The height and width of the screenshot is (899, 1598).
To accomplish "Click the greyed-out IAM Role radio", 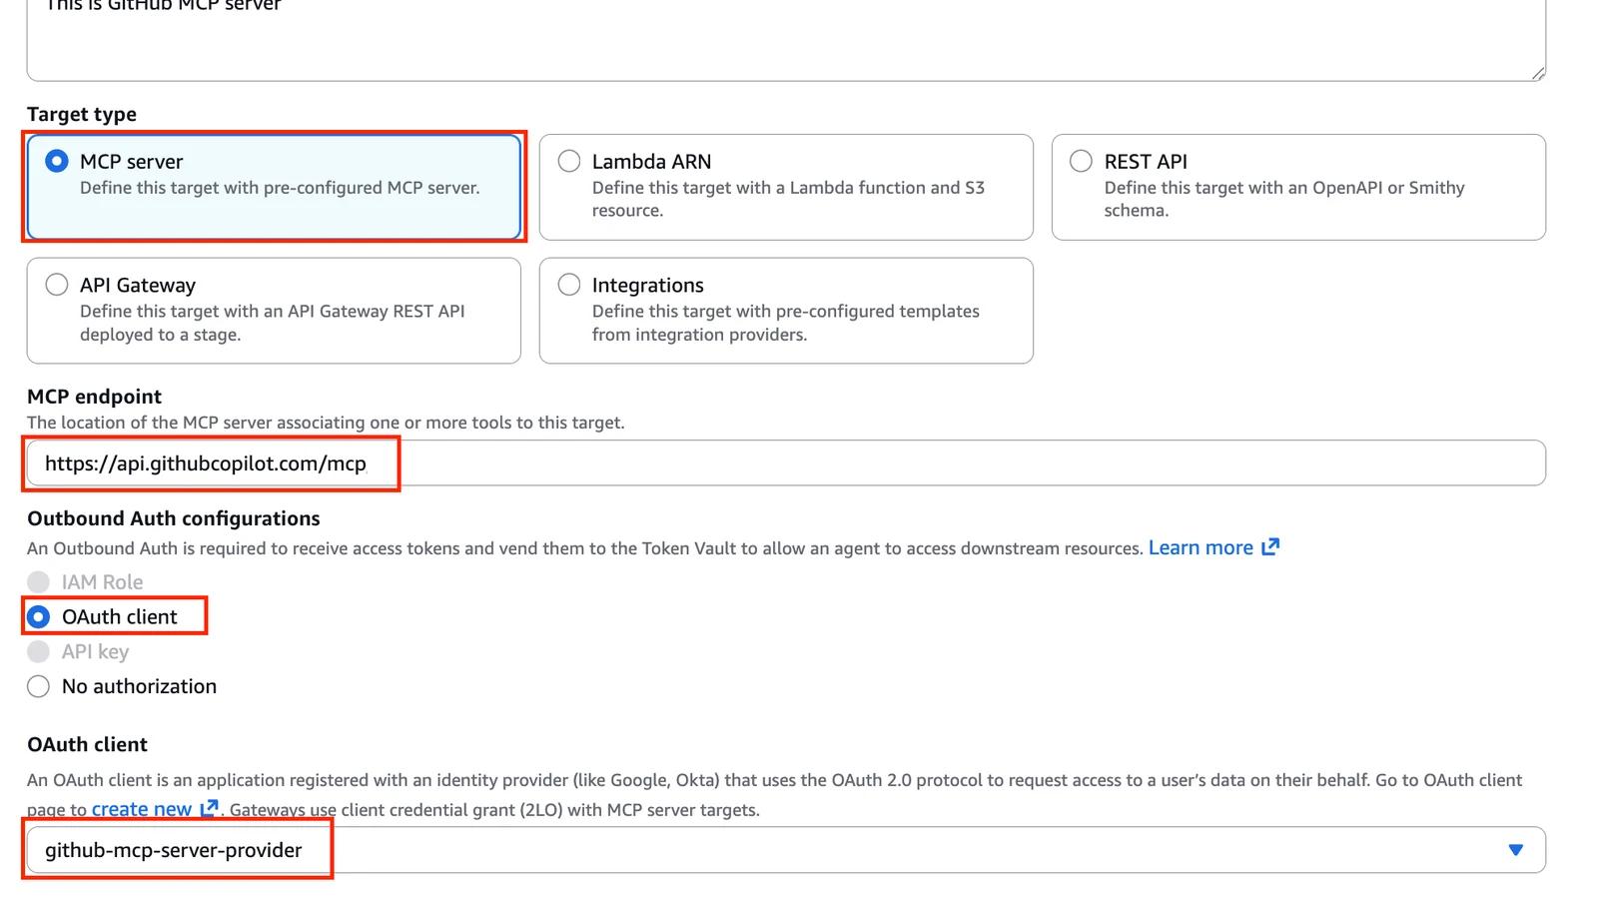I will (38, 582).
